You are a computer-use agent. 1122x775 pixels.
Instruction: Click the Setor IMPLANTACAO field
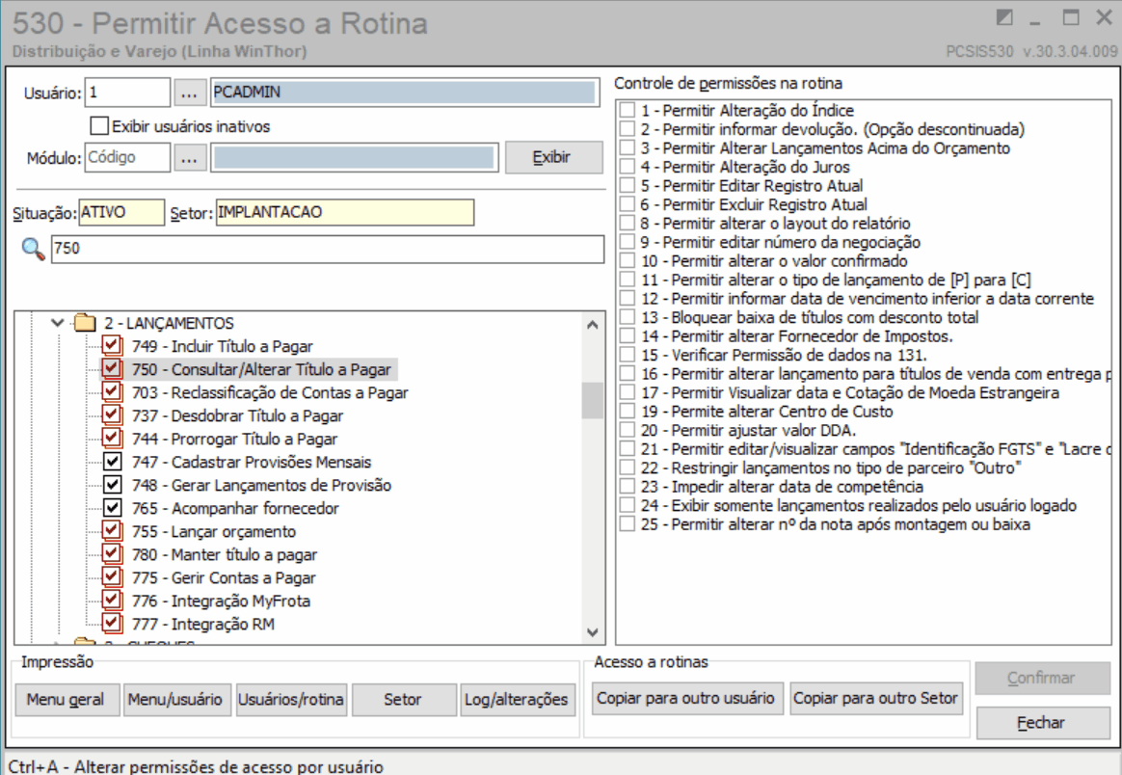click(344, 212)
